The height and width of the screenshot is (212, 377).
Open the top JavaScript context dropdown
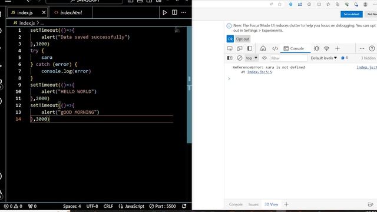(x=252, y=58)
